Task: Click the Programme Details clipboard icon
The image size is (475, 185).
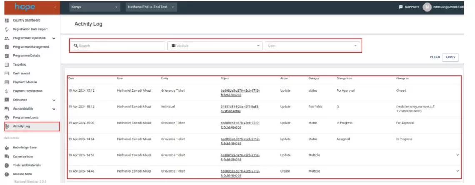Action: coord(7,56)
